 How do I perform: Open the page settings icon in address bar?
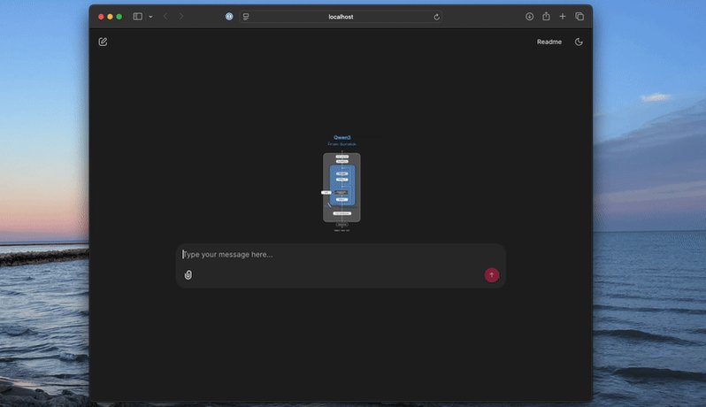pos(246,17)
